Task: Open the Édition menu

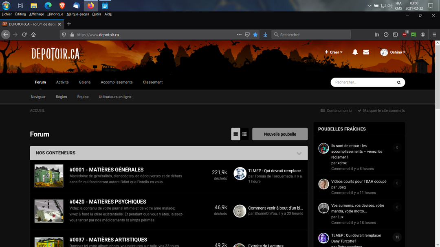Action: (20, 14)
